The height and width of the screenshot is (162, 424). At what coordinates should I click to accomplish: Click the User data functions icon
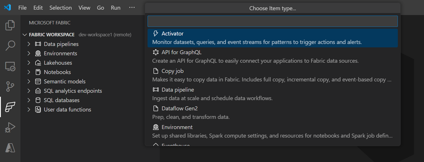click(x=38, y=110)
